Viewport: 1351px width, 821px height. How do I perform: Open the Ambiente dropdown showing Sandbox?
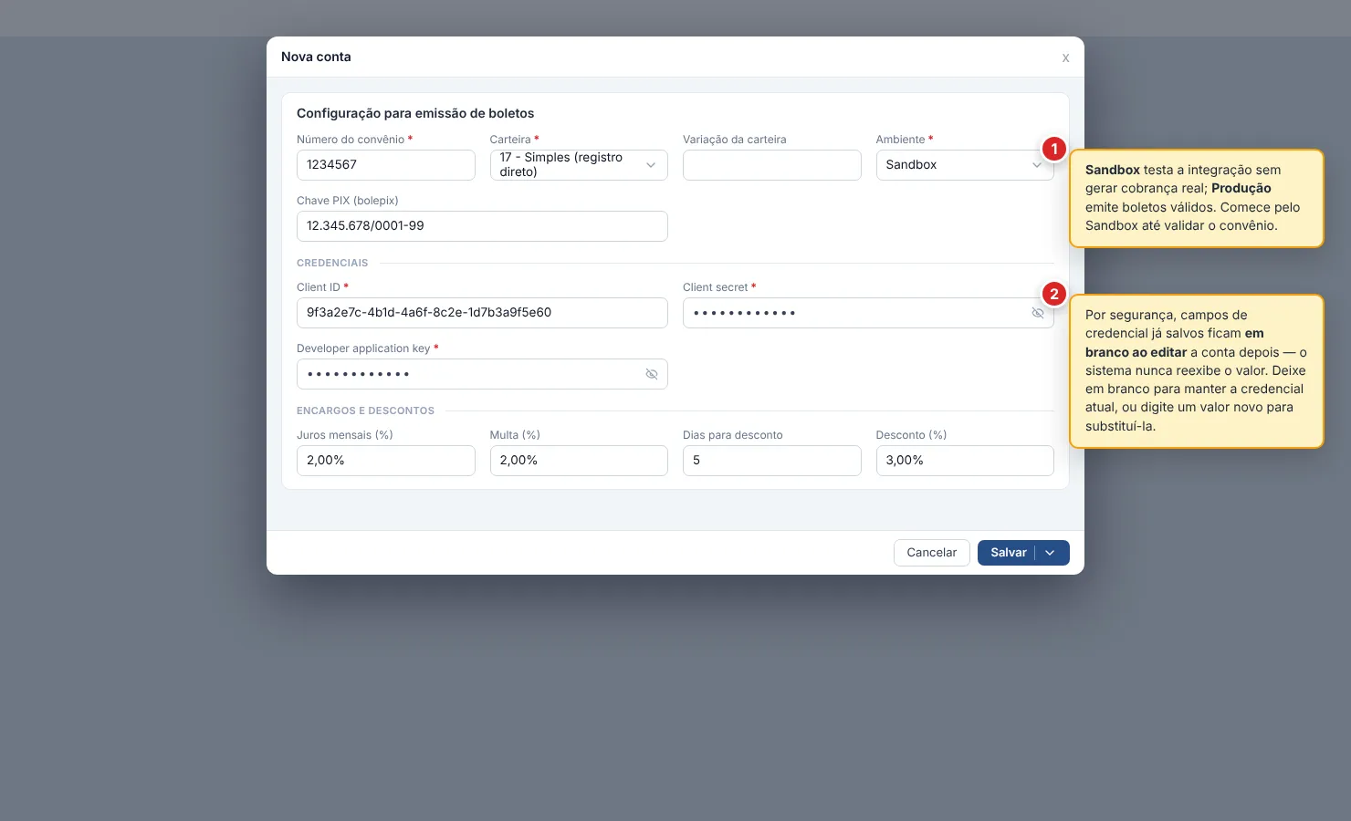coord(965,165)
